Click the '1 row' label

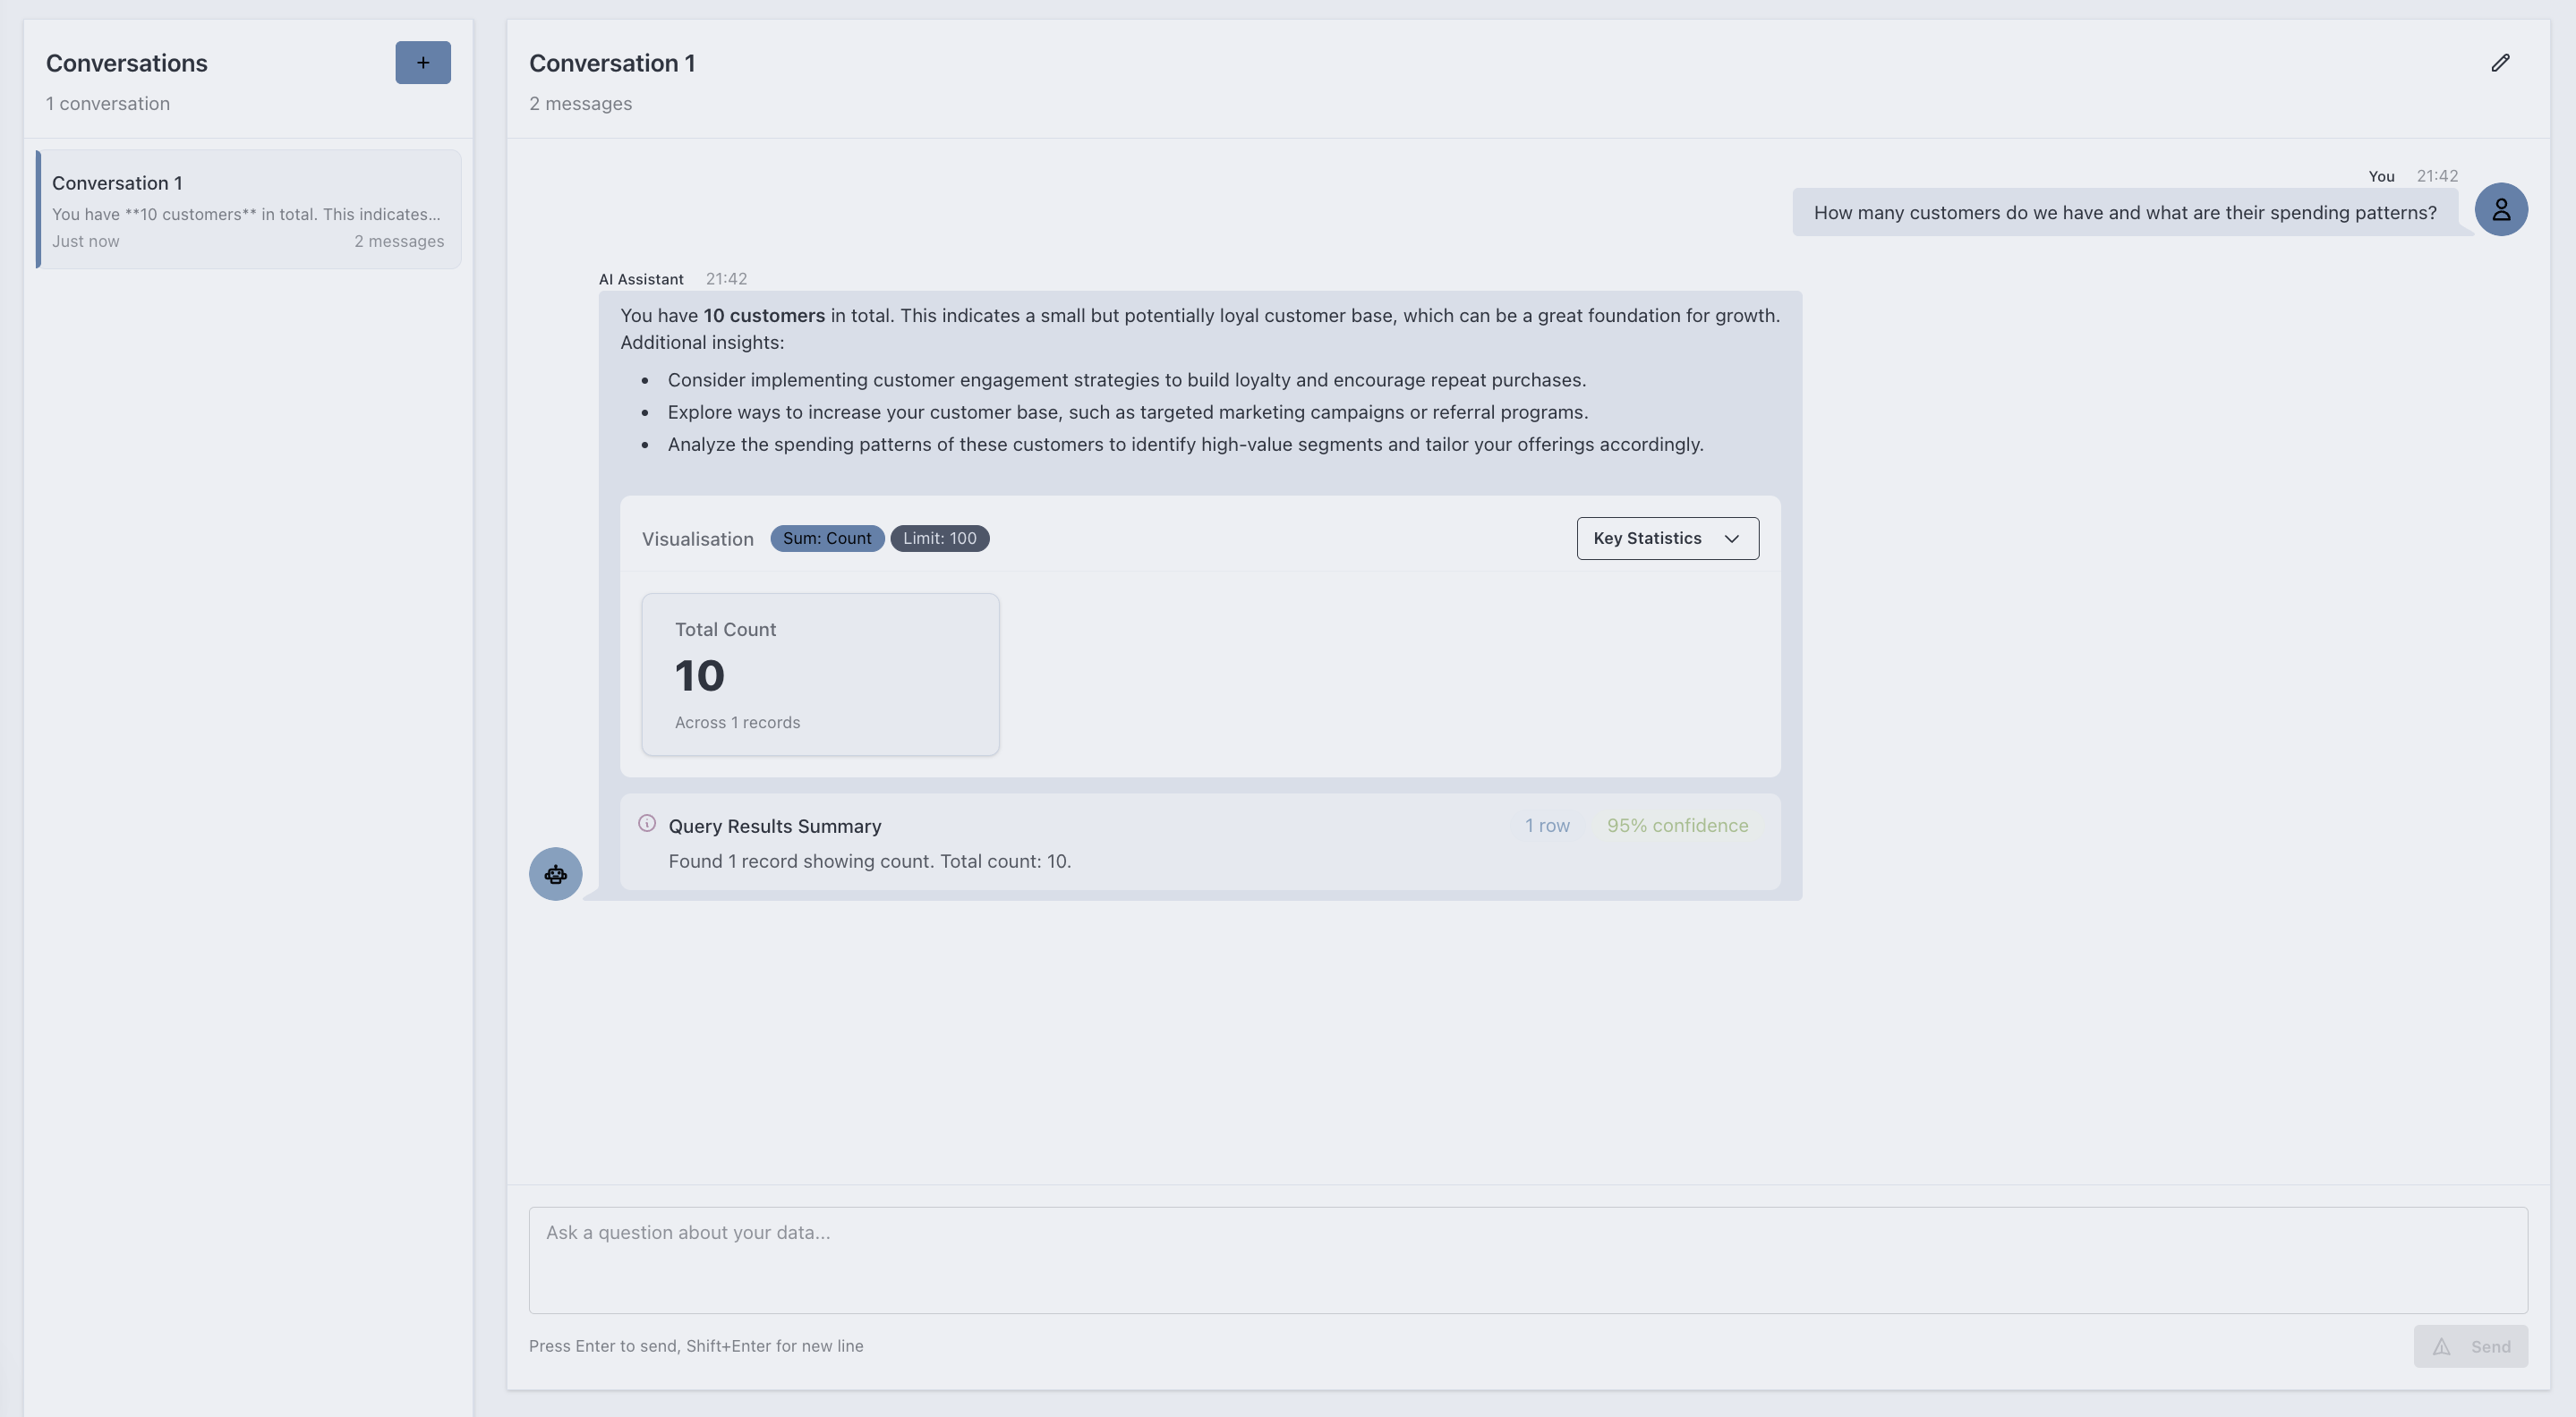pos(1547,826)
